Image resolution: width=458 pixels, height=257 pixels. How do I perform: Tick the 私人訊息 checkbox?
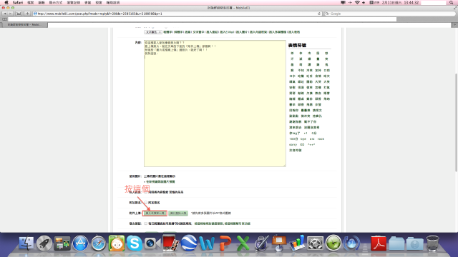tap(145, 192)
